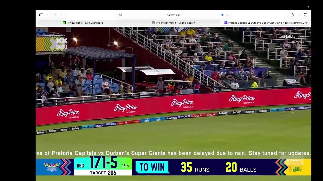The width and height of the screenshot is (323, 181).
Task: Click the JioHotstar logo on video
Action: (x=288, y=36)
